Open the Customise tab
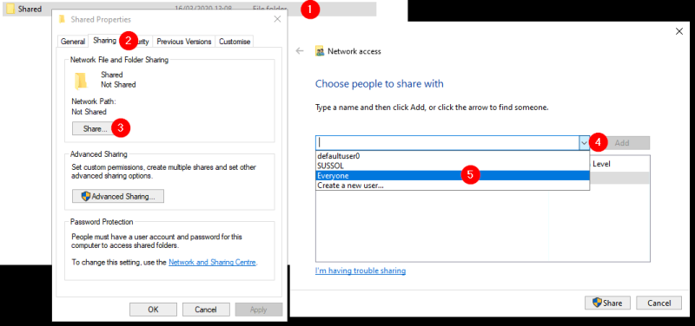This screenshot has height=326, width=695. [x=235, y=42]
